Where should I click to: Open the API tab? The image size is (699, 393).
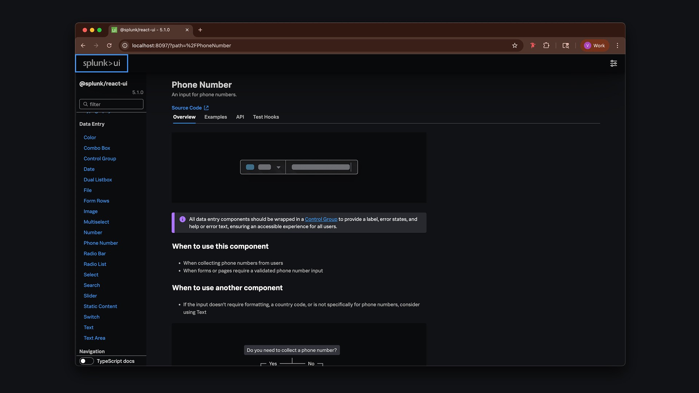tap(240, 117)
